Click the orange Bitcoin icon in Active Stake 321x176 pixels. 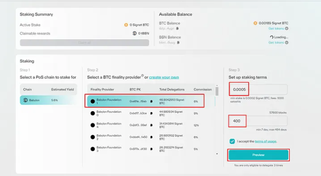[x=126, y=25]
